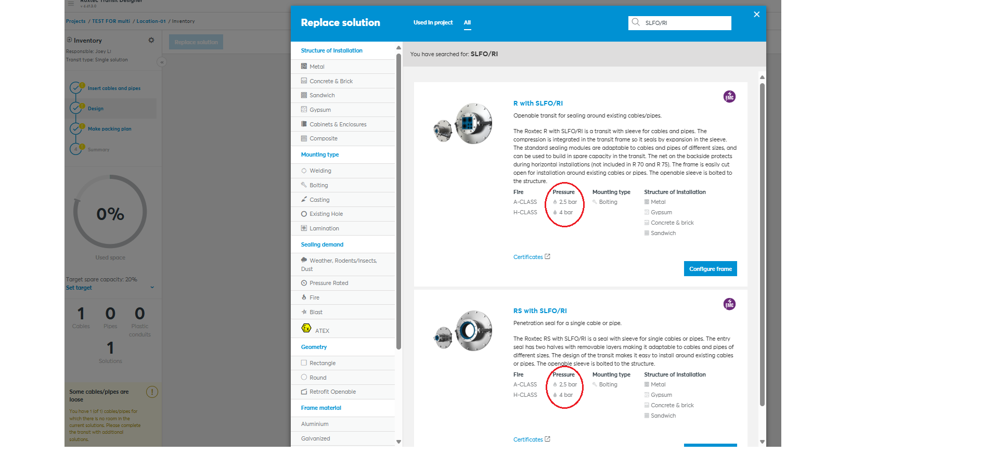Click the ATEX explosion-hazard icon
The image size is (993, 453).
(306, 328)
